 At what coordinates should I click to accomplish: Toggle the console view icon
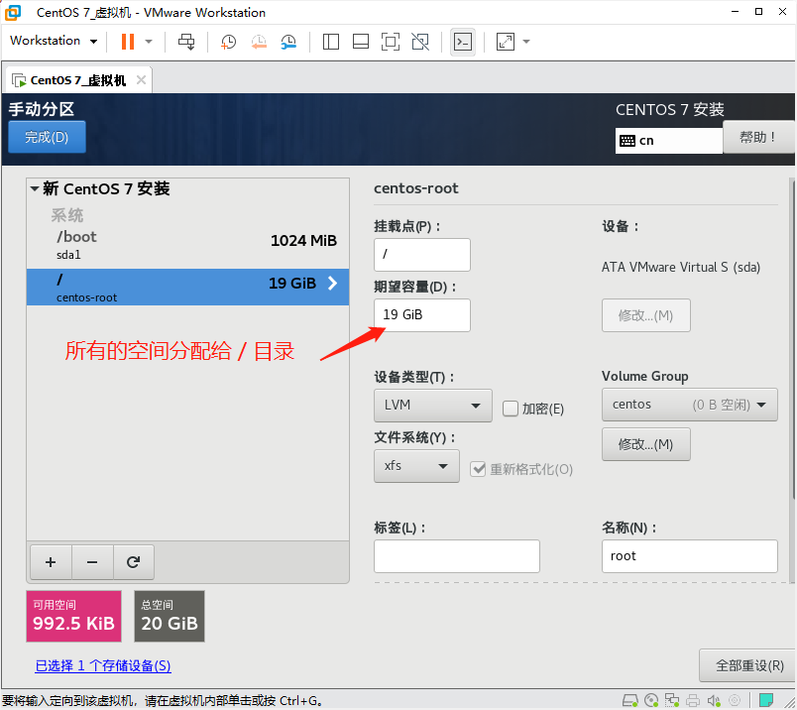[x=463, y=42]
